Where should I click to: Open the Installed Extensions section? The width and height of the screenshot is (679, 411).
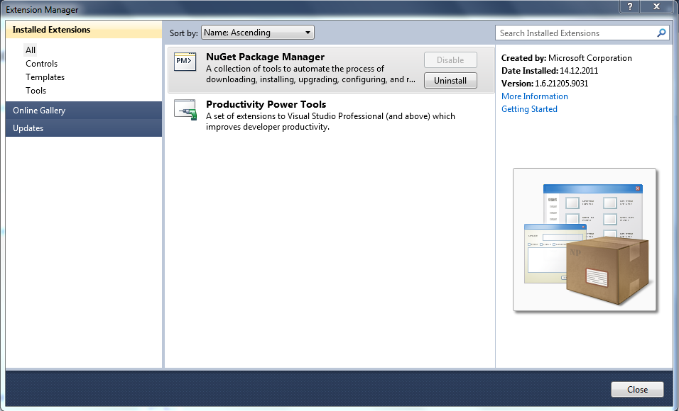pos(84,29)
